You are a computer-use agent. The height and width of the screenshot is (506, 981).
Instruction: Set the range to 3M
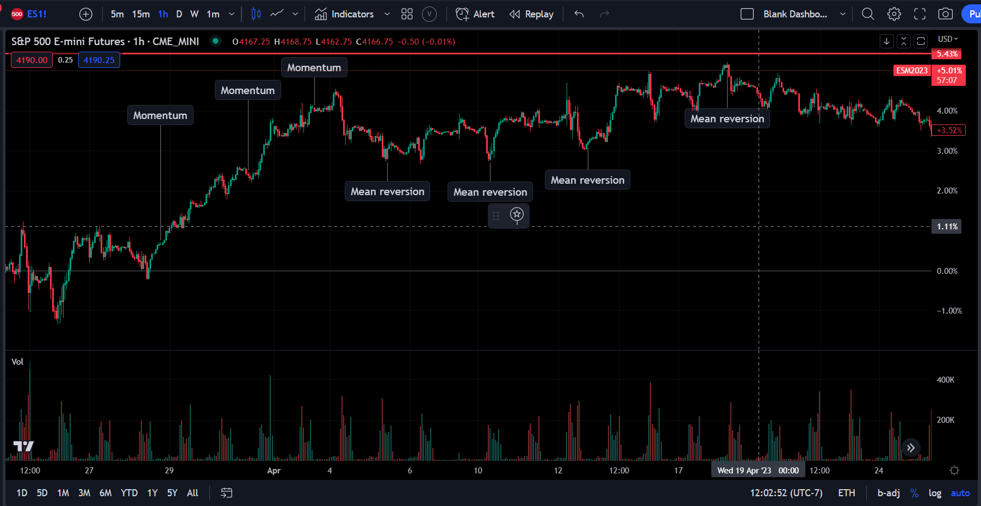coord(84,493)
